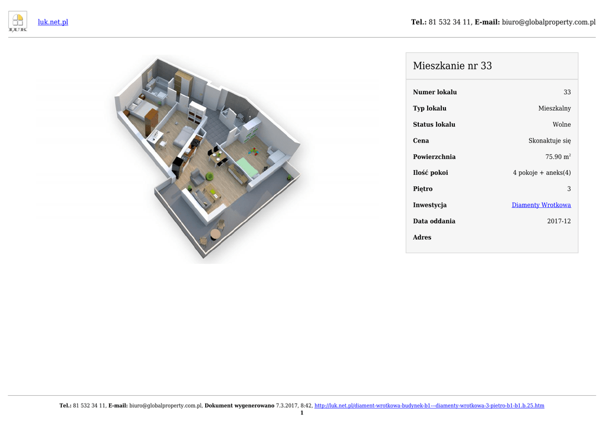Click the header email biuro@globalproperty.com.pl
Viewport: 604px width, 427px height.
click(x=549, y=22)
